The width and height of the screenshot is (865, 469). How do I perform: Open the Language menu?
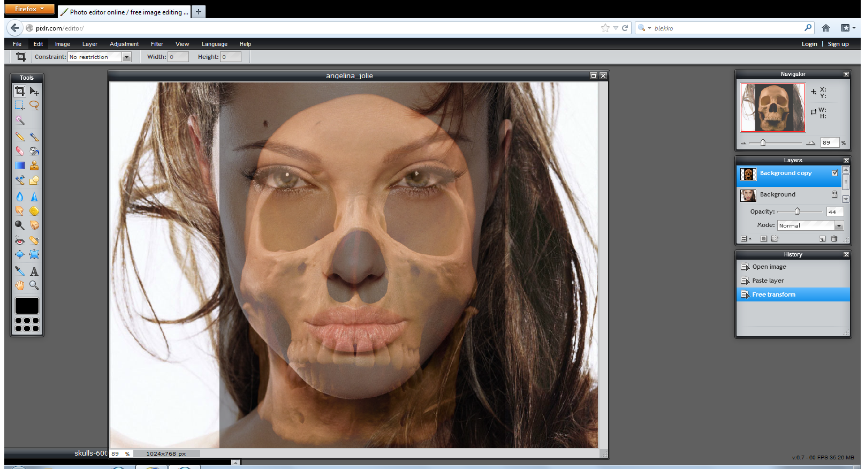(215, 44)
